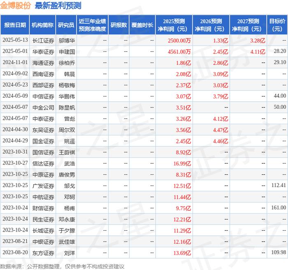The image size is (288, 270).
Task: Click 西南证券 institution cell
Action: [43, 74]
